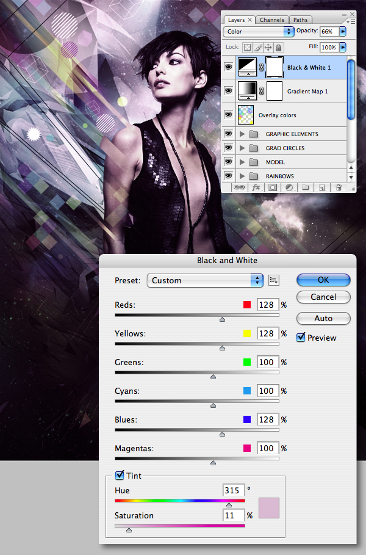
Task: Switch to the Paths tab
Action: tap(300, 20)
